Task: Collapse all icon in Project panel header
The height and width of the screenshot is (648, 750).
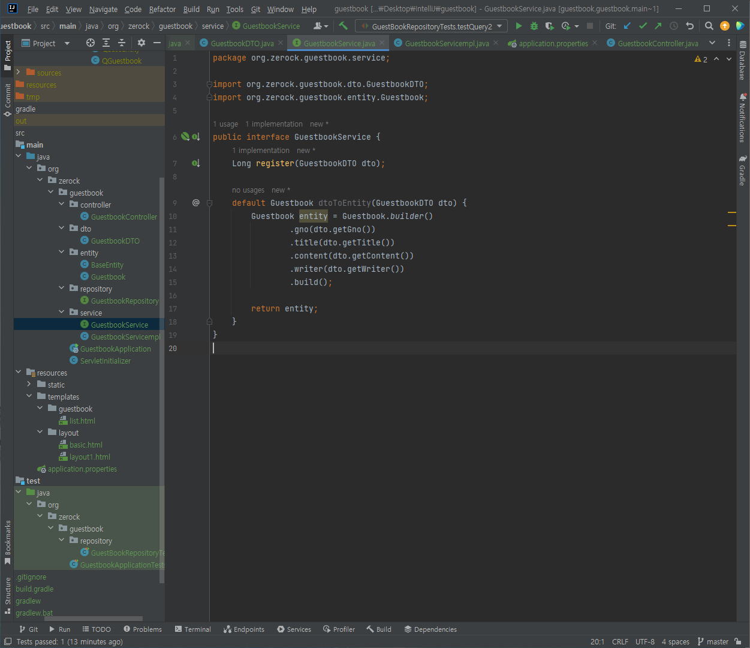Action: tap(122, 43)
